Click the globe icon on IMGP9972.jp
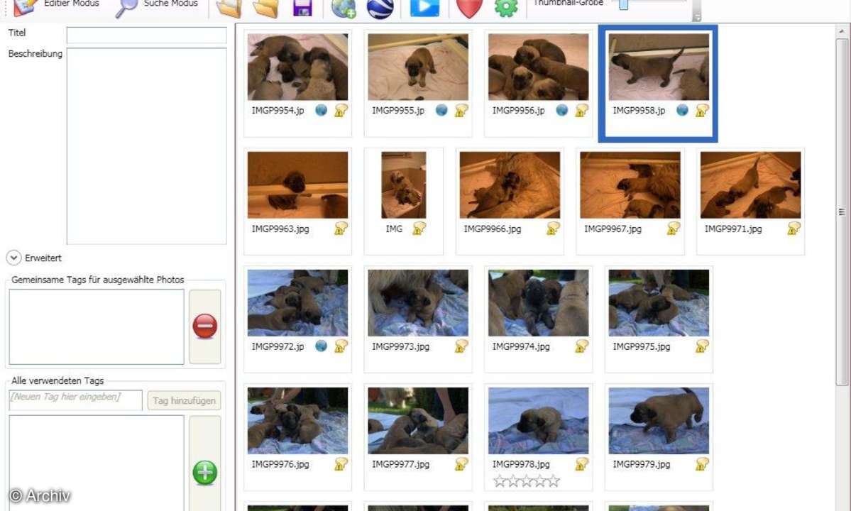Screen dimensions: 851x511 [322, 346]
